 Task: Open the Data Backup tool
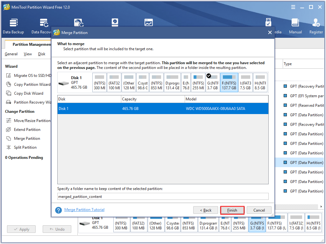(13, 26)
